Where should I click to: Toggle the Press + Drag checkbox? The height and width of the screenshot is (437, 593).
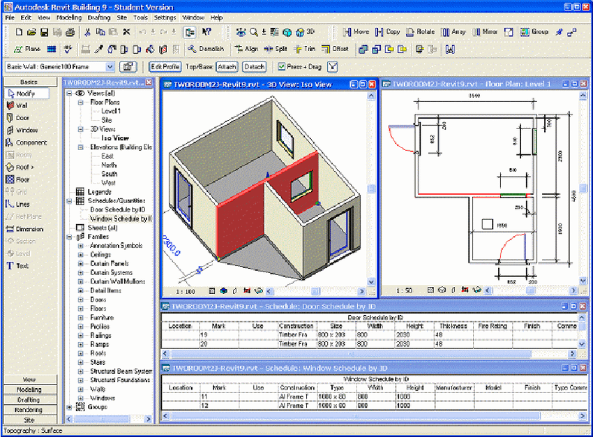[281, 67]
